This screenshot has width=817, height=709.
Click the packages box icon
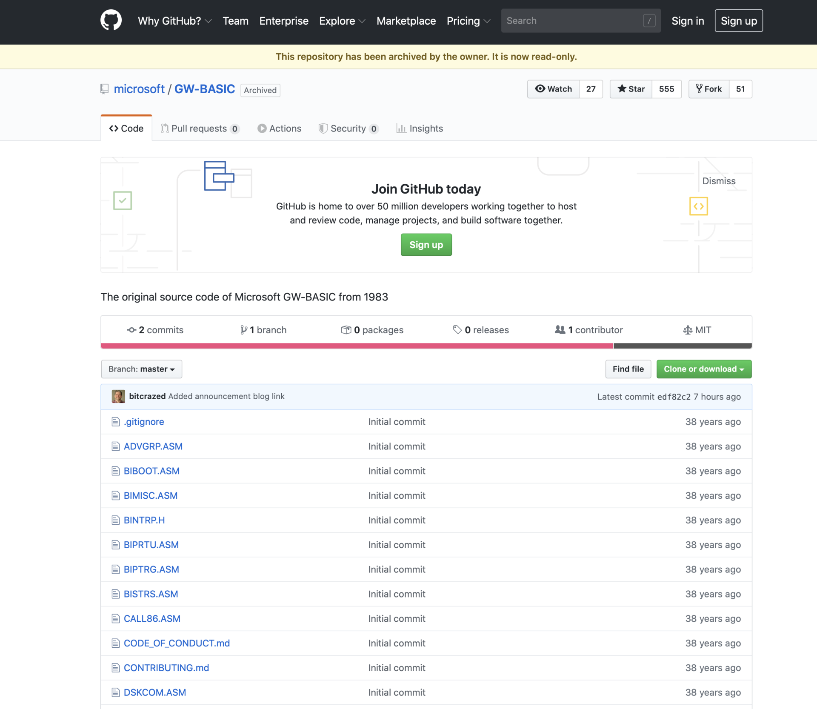[346, 330]
